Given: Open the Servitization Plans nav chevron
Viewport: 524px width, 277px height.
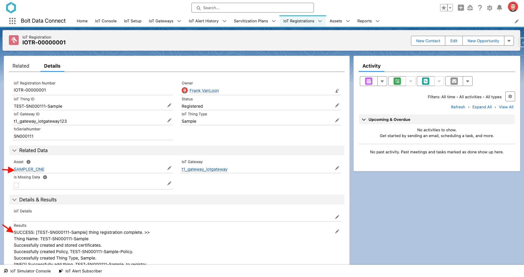Looking at the screenshot, I should click(x=274, y=21).
